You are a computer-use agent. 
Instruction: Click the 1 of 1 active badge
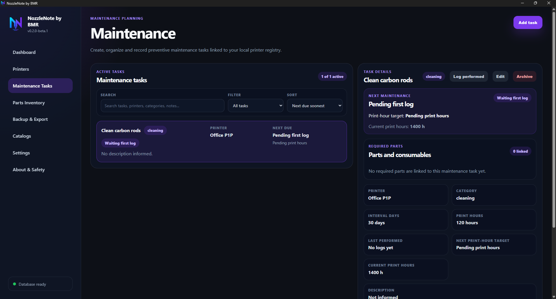pyautogui.click(x=332, y=76)
